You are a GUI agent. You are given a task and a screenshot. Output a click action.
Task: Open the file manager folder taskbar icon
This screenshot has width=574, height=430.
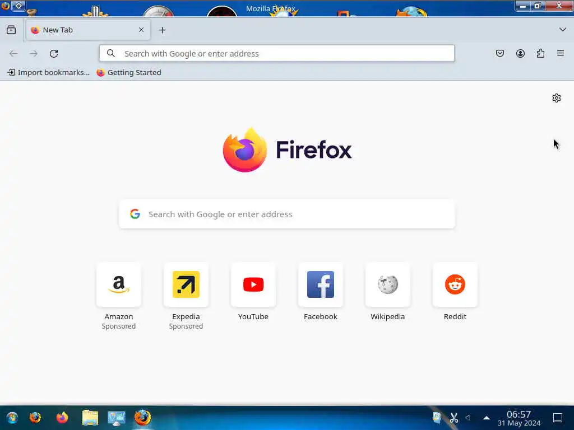(90, 418)
